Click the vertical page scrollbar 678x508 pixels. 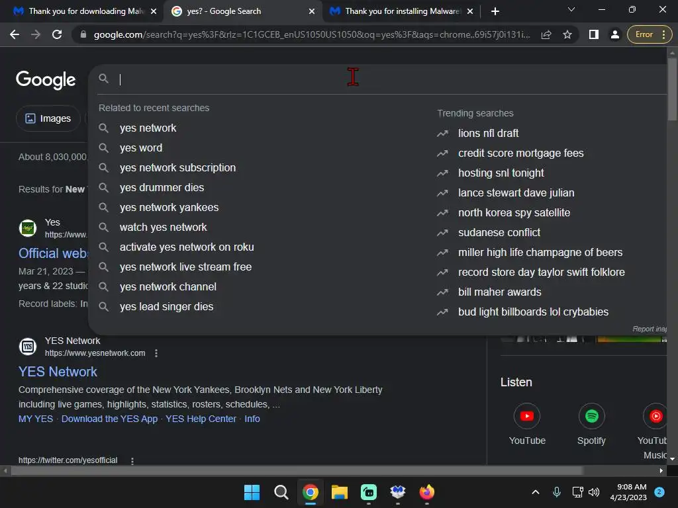pyautogui.click(x=672, y=89)
